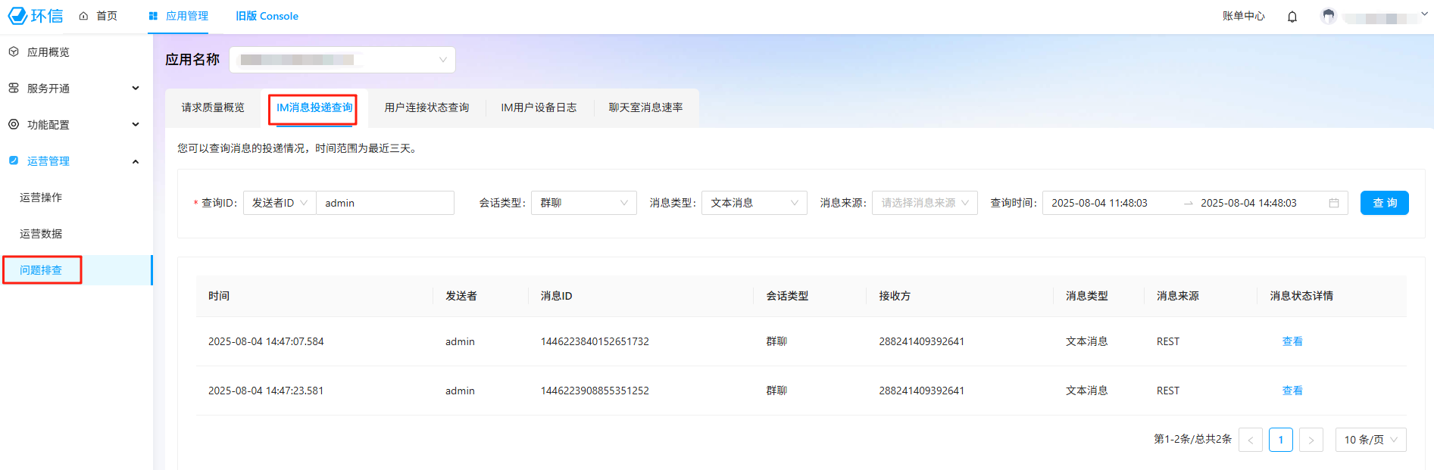Click the home icon beside 首页

click(83, 16)
